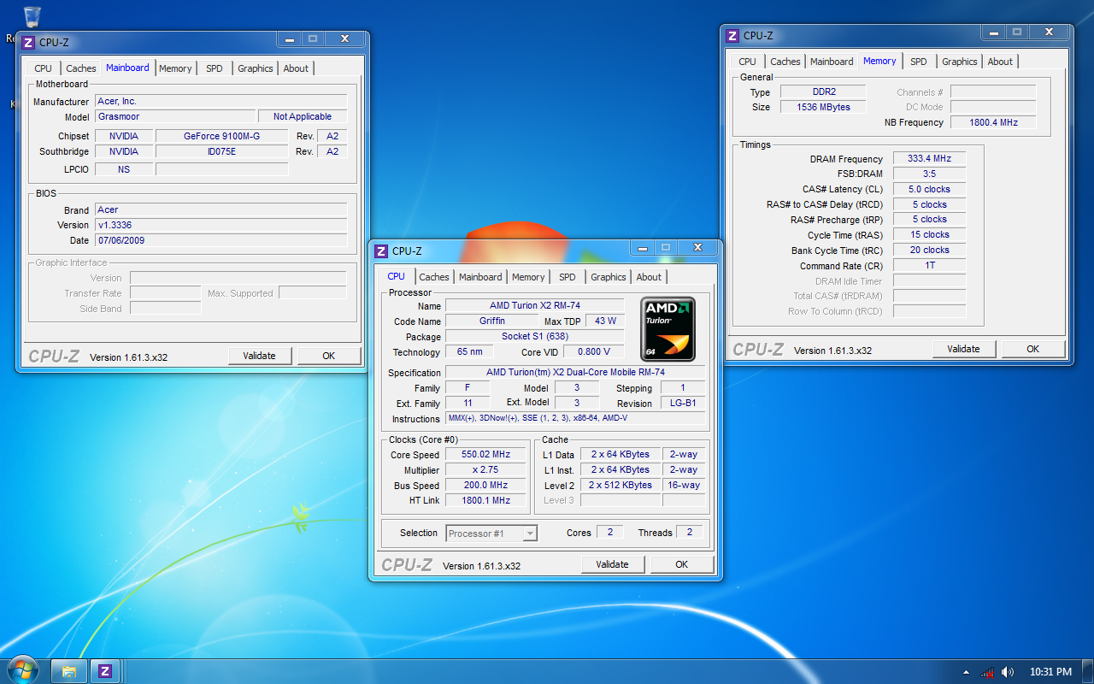This screenshot has width=1094, height=684.
Task: Click memory size '1536 MBytes'
Action: pos(821,107)
